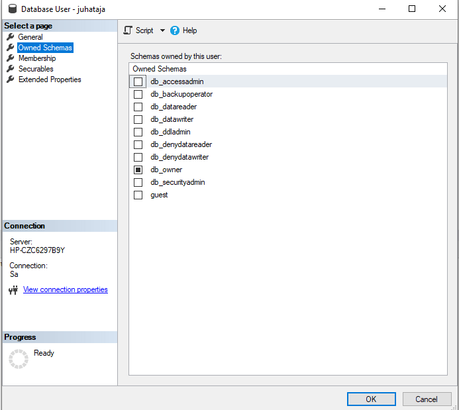This screenshot has height=410, width=459.
Task: Click the wrench icon beside Membership
Action: 10,58
